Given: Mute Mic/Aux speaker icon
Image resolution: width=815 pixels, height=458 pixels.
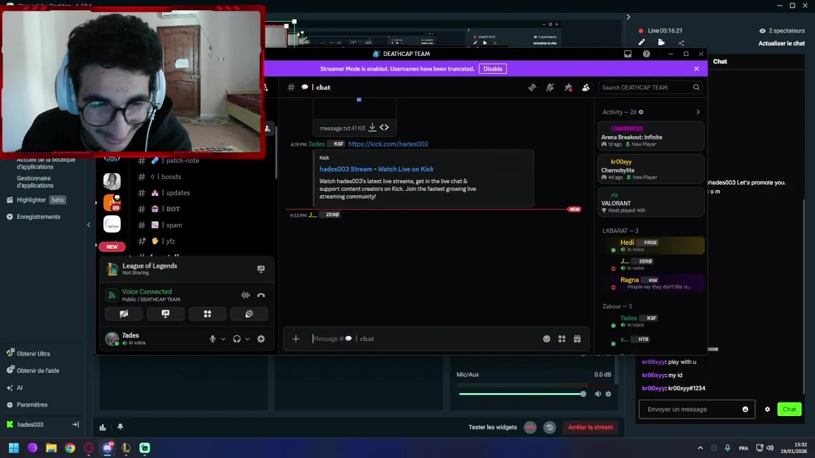Looking at the screenshot, I should pyautogui.click(x=597, y=394).
